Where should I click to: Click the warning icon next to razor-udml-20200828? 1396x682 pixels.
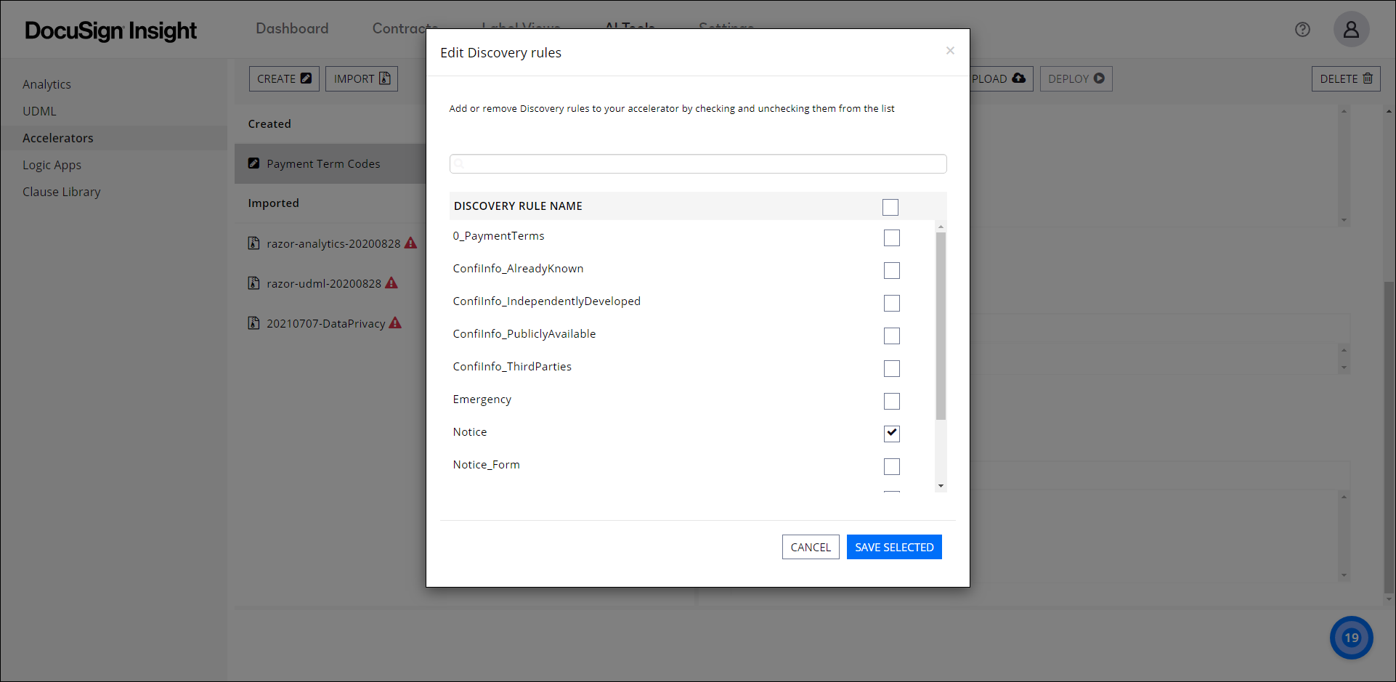click(x=391, y=283)
